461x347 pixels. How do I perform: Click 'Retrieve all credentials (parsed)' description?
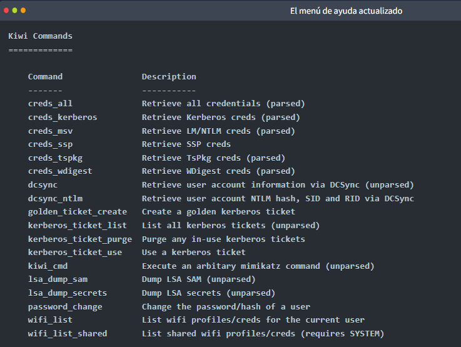[x=223, y=104]
